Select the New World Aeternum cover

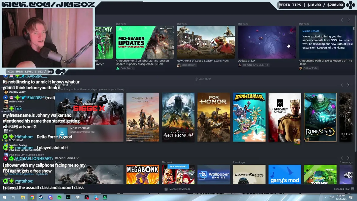(x=178, y=117)
